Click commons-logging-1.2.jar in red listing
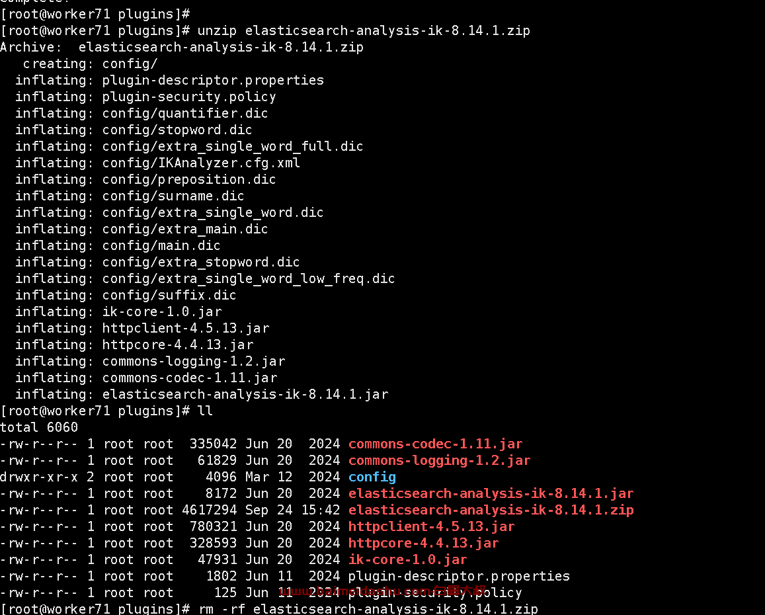Image resolution: width=765 pixels, height=615 pixels. 439,460
